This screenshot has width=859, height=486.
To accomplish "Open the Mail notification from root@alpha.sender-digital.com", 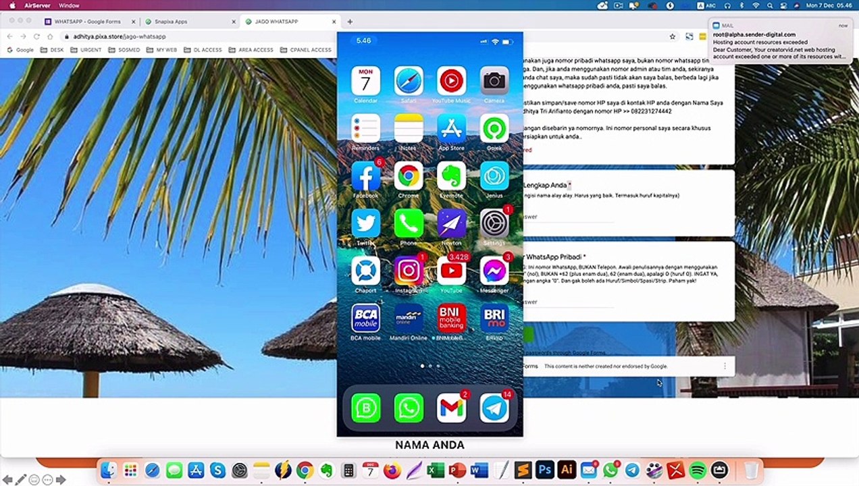I will click(x=781, y=41).
